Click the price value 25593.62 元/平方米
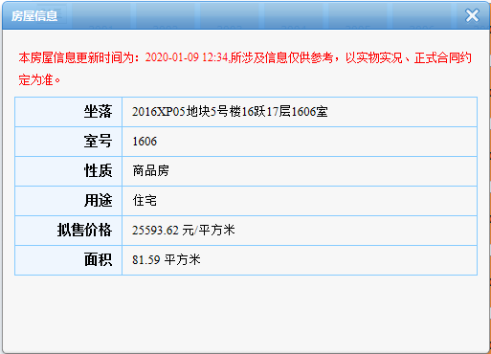This screenshot has height=354, width=491. click(184, 230)
